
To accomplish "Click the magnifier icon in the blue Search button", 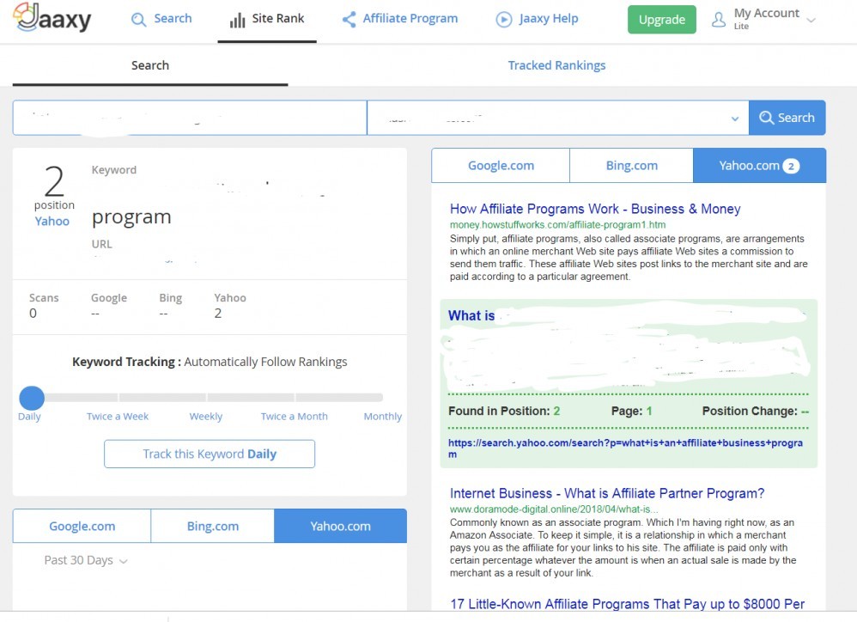I will [x=766, y=118].
